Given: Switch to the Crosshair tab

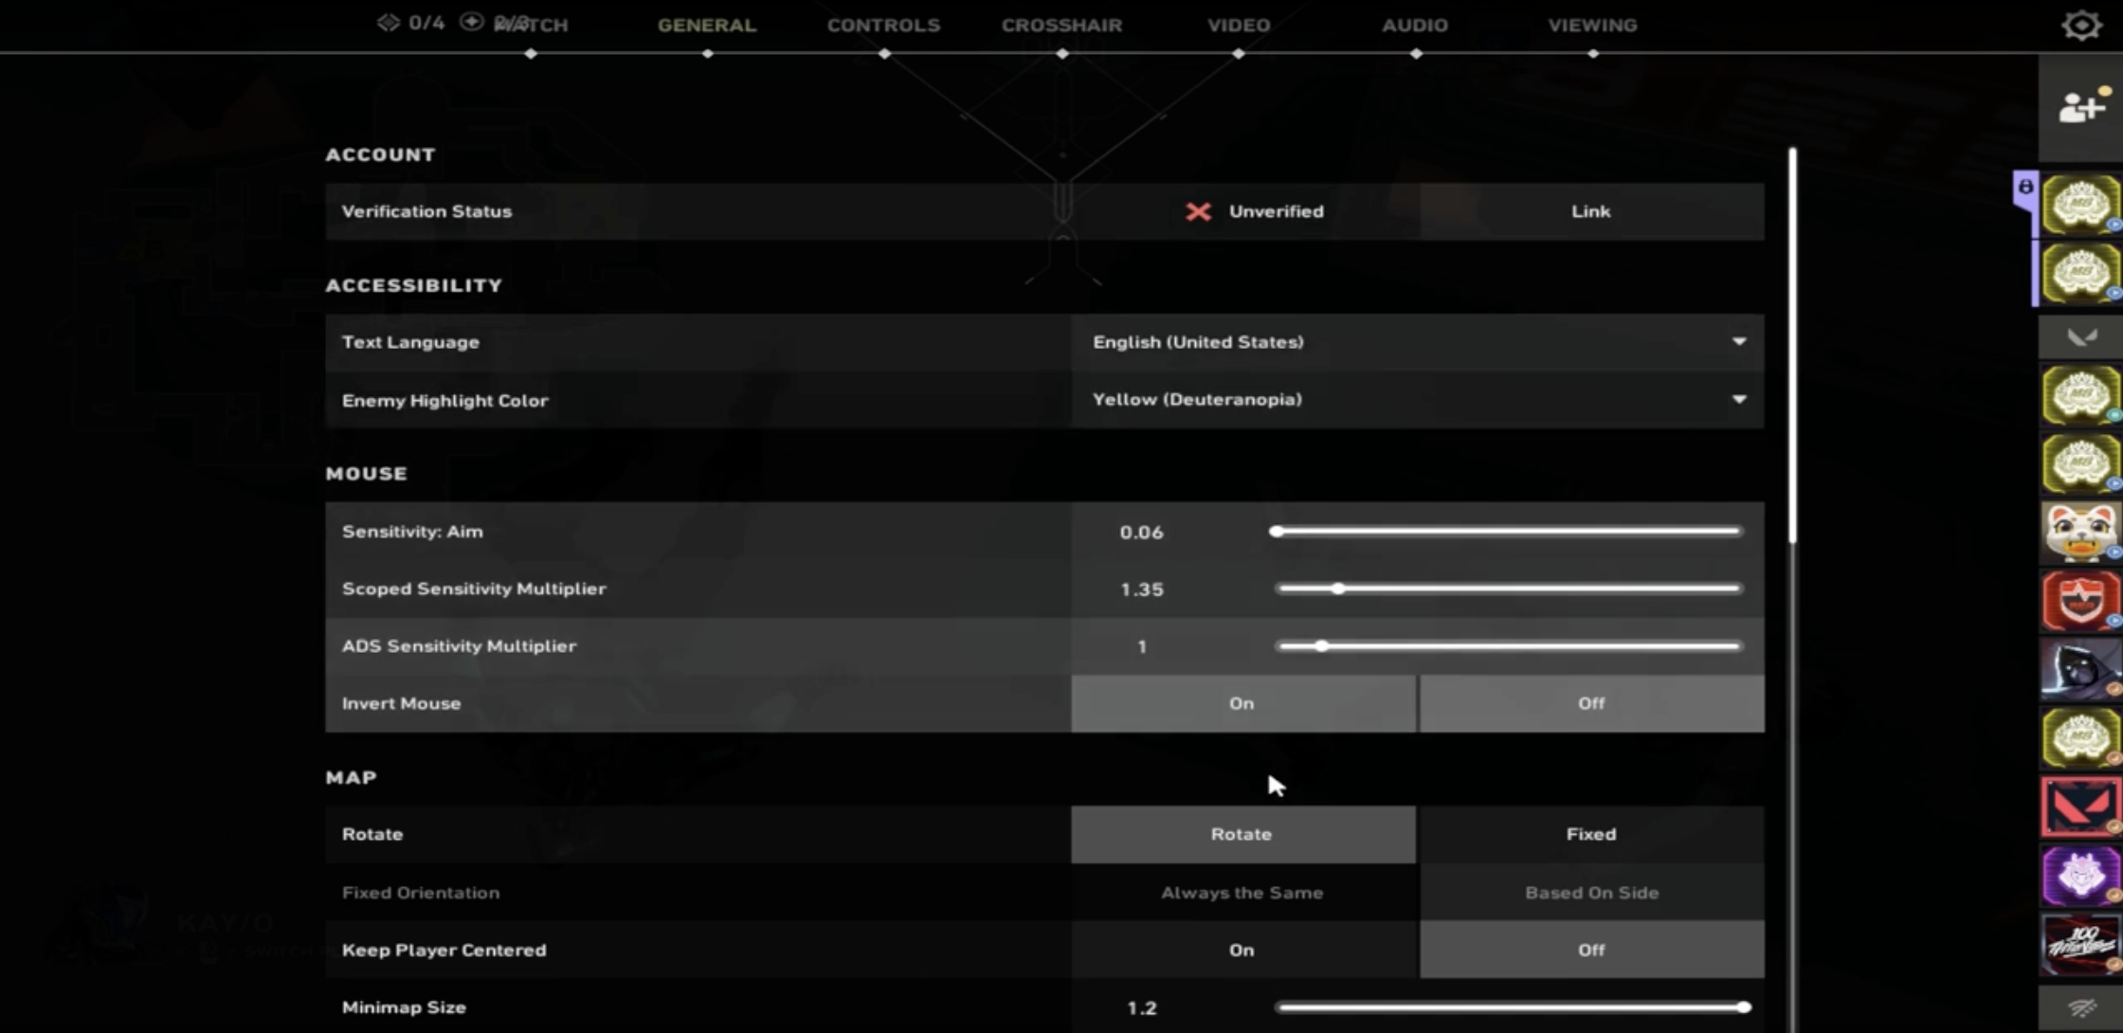Looking at the screenshot, I should 1061,26.
